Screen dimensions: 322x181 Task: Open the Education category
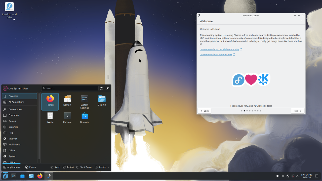click(19, 115)
